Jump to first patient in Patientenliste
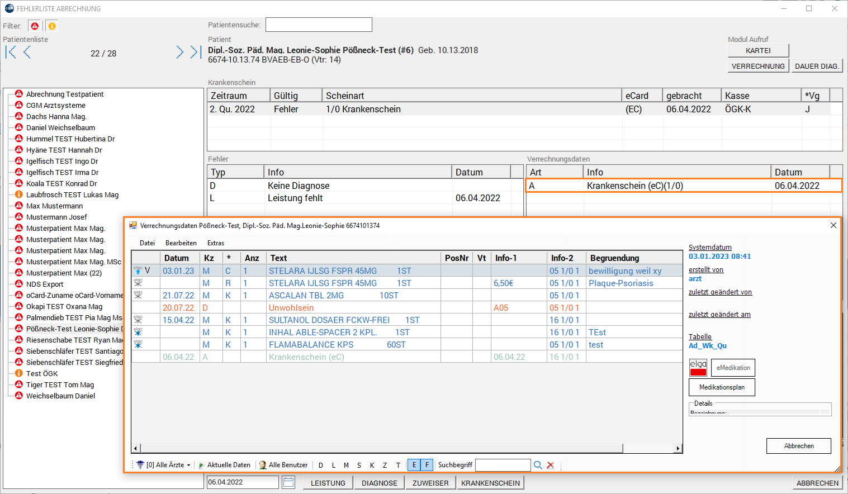This screenshot has height=494, width=848. tap(10, 53)
